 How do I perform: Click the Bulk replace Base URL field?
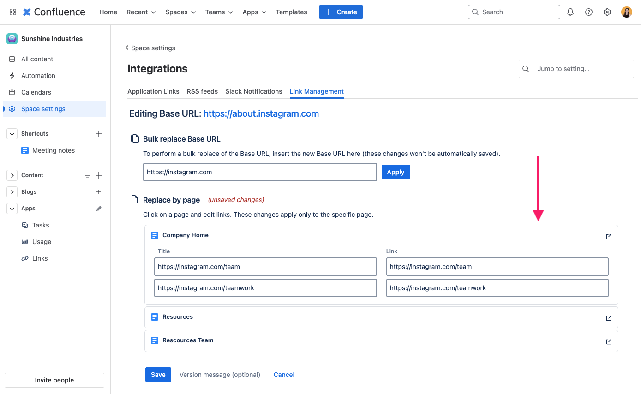260,172
